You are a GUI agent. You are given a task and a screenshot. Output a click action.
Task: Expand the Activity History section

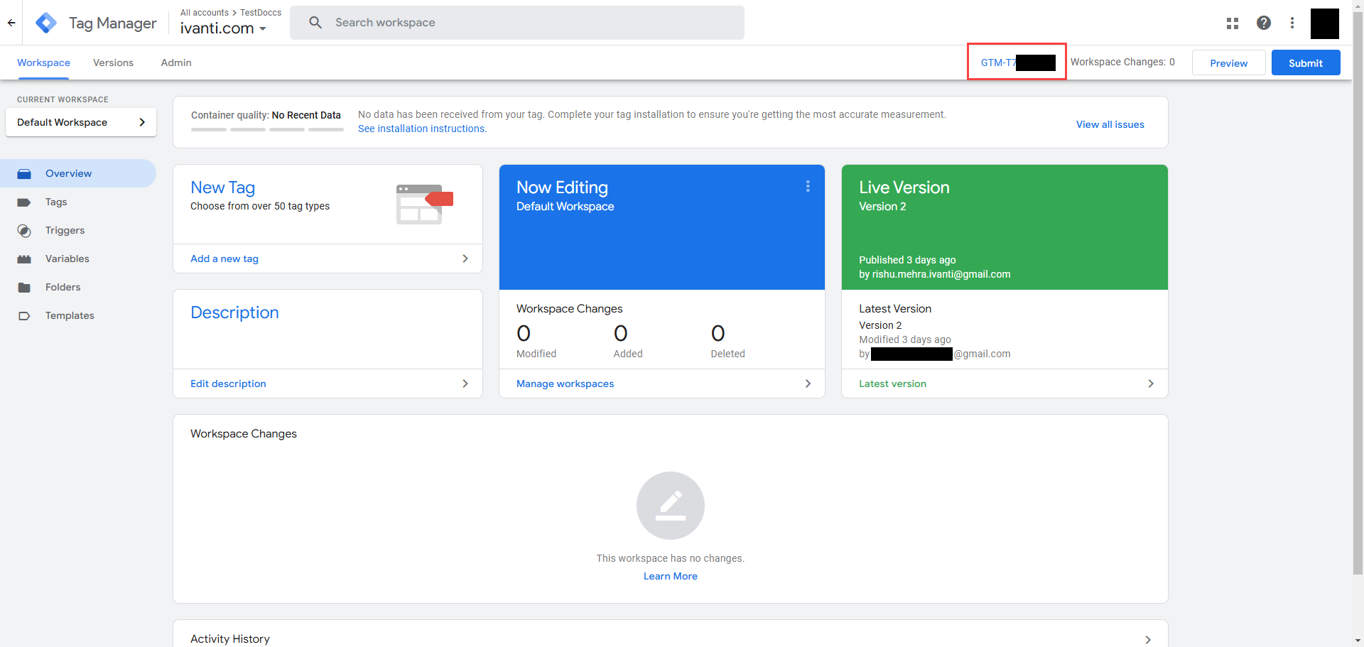[1148, 639]
